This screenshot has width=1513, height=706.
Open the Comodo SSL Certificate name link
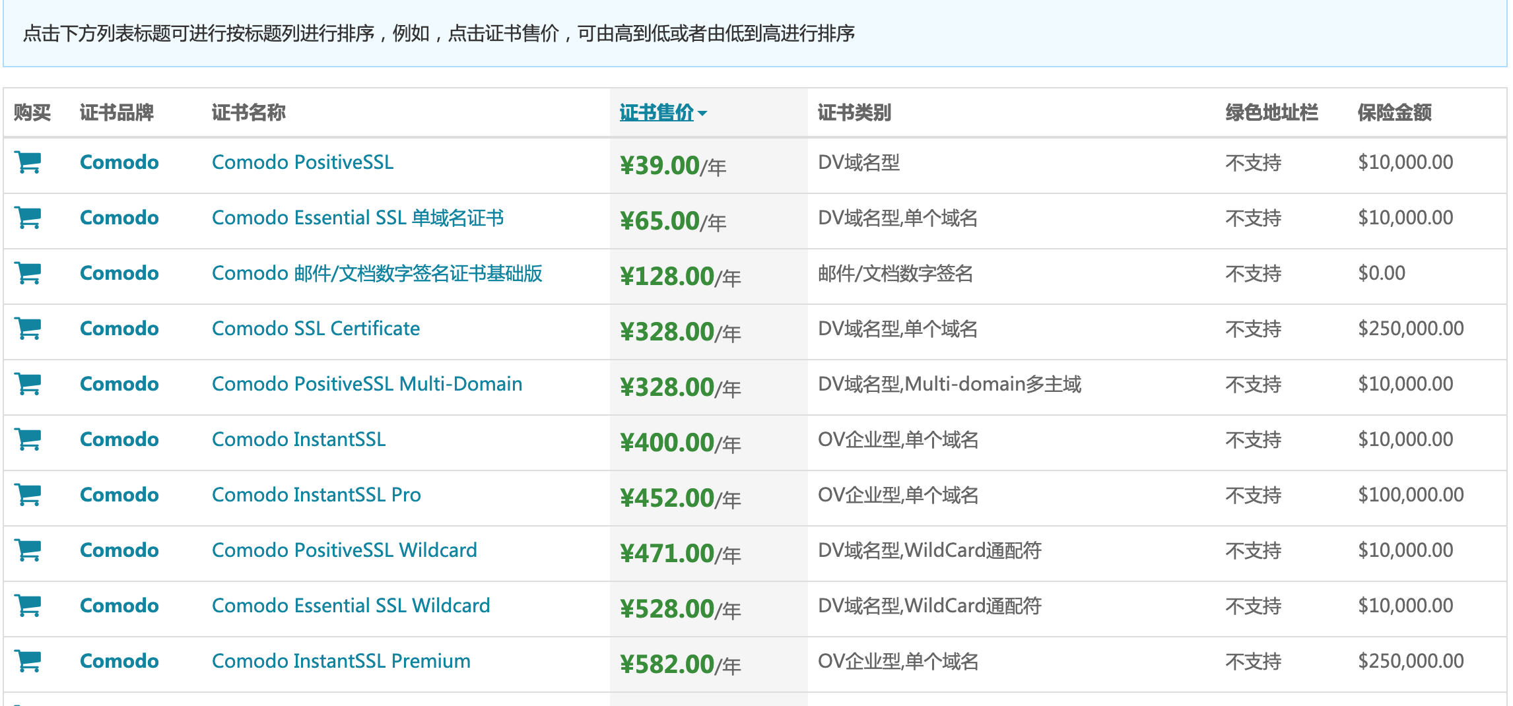[316, 329]
